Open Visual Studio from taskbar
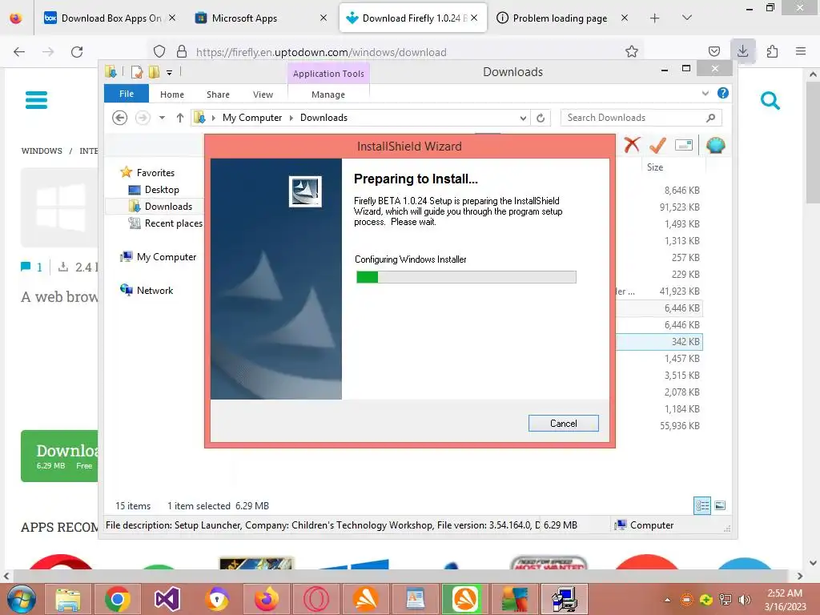This screenshot has height=615, width=820. 167,599
